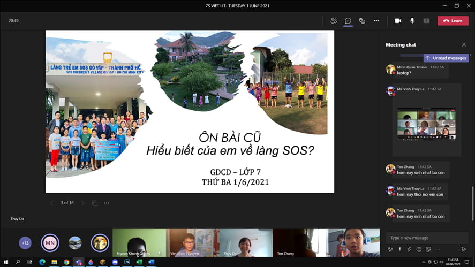Open Minh Quan Tchion's chat avatar
The width and height of the screenshot is (475, 267).
click(x=390, y=70)
